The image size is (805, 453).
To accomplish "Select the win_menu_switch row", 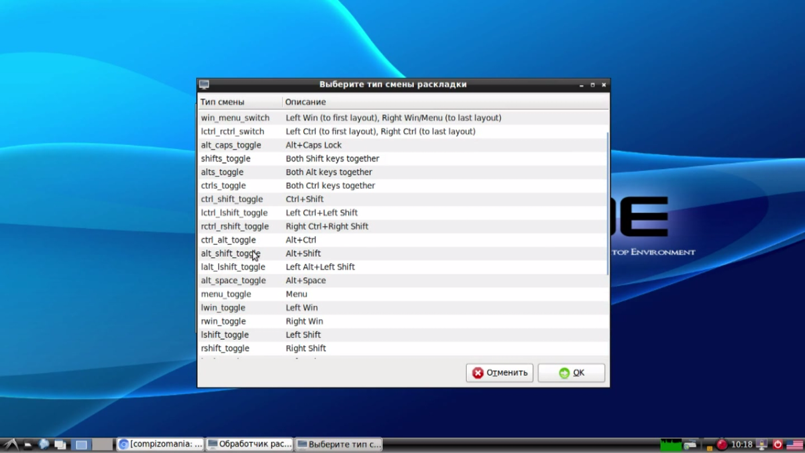I will pyautogui.click(x=402, y=117).
